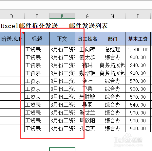The width and height of the screenshot is (152, 151).
Task: Select employee name cell 魏溶艳
Action: click(87, 73)
